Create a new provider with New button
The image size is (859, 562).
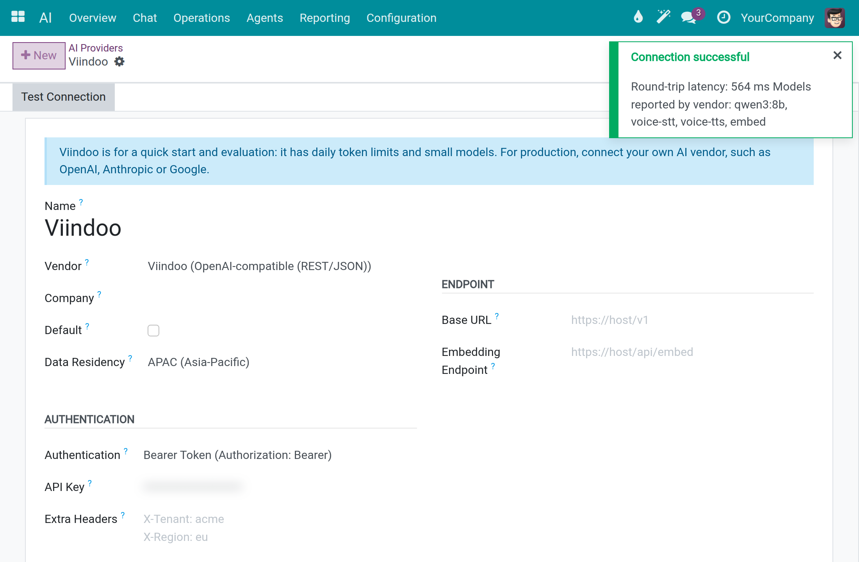pyautogui.click(x=39, y=55)
